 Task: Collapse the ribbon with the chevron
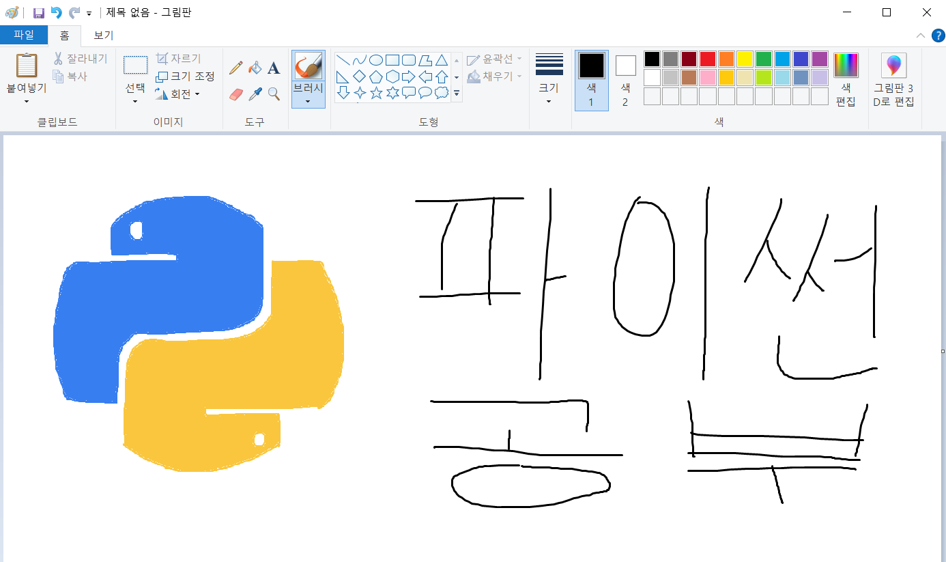click(921, 36)
